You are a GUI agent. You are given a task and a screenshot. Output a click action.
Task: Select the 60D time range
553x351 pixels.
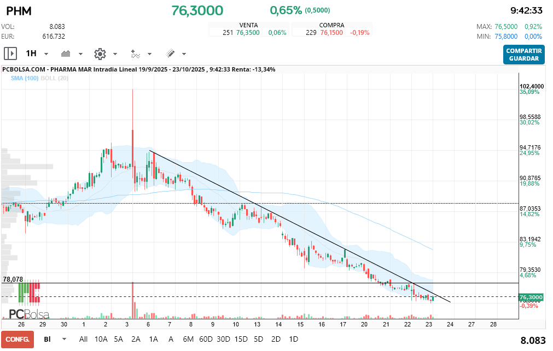tap(206, 340)
